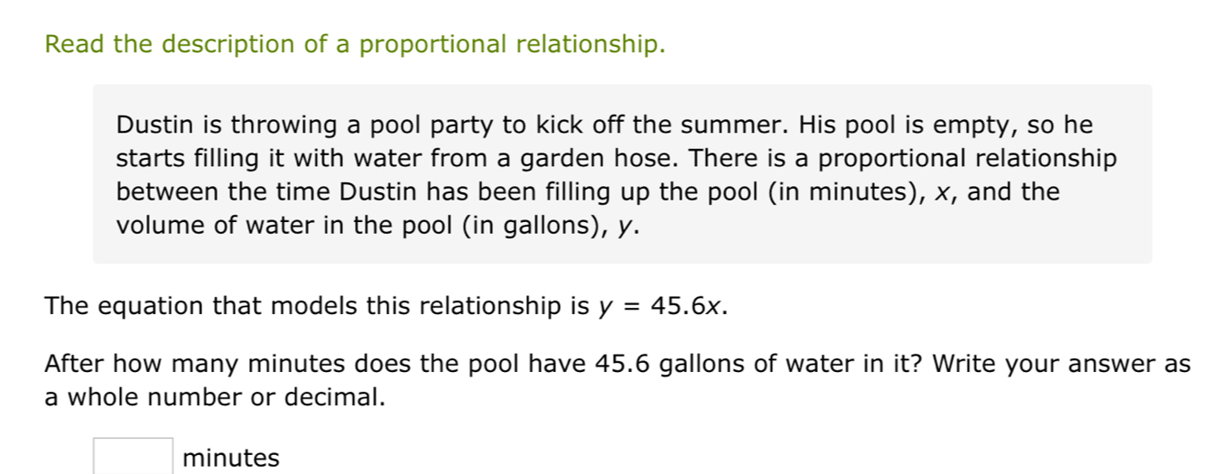This screenshot has height=474, width=1208.
Task: Click the equation y = 45.6x
Action: pos(663,306)
